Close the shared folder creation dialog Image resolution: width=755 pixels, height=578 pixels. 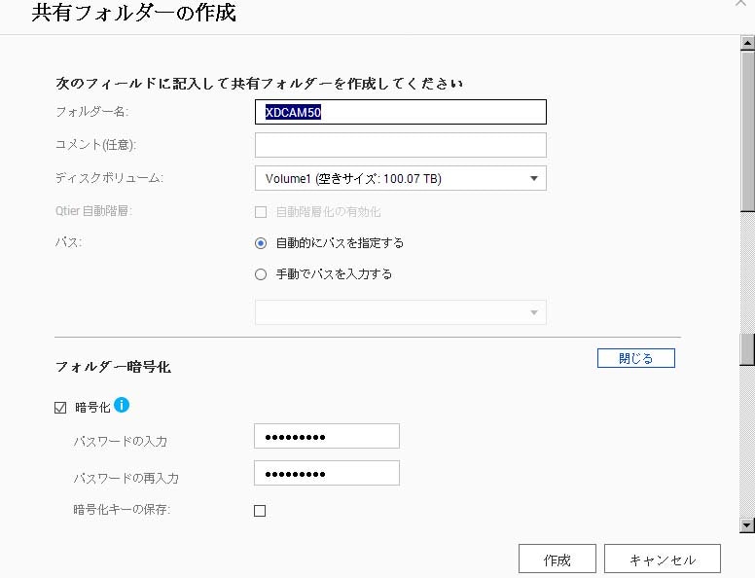pos(740,3)
